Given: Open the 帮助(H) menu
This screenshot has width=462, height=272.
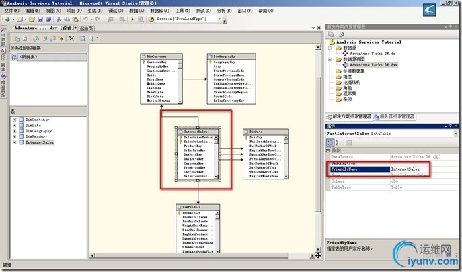Looking at the screenshot, I should [x=266, y=11].
